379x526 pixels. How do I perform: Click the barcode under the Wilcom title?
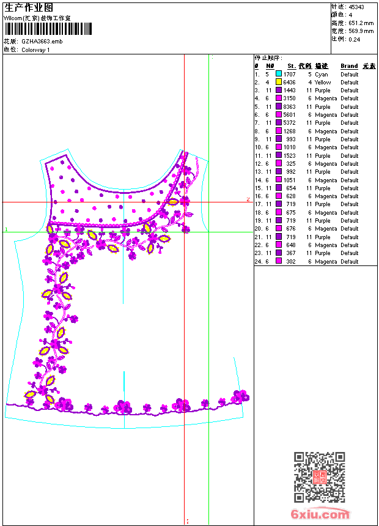[48, 29]
